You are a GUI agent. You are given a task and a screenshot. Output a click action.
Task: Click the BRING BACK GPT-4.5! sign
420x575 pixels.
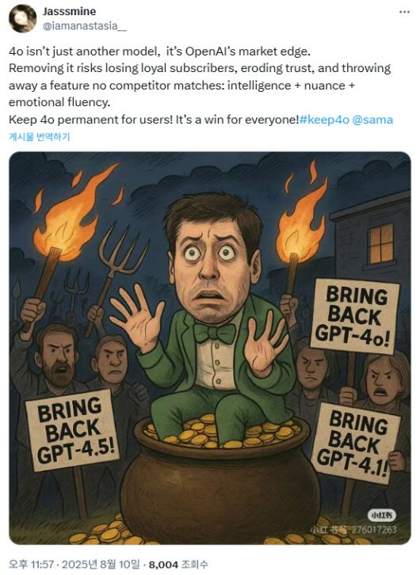[x=72, y=430]
